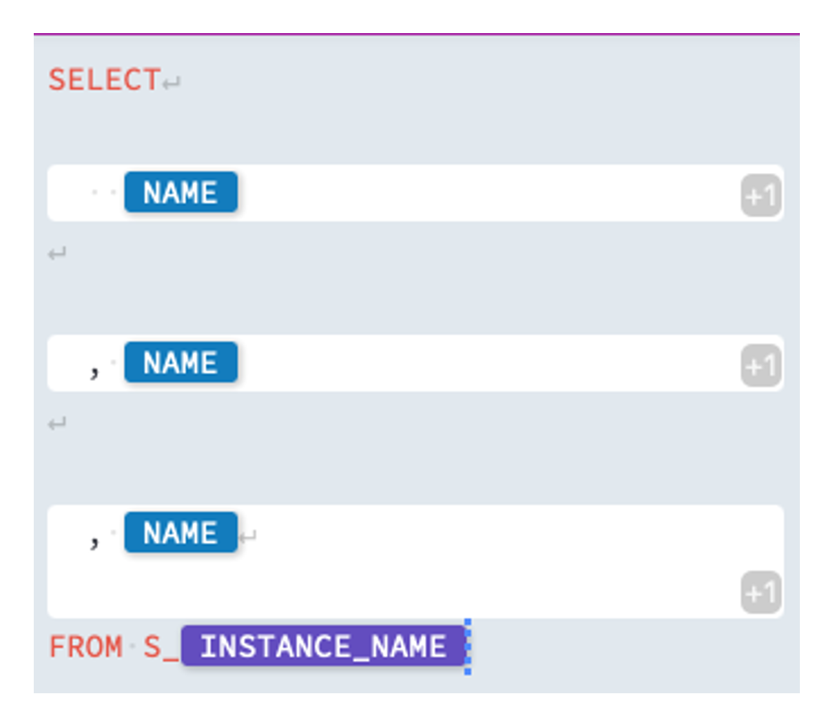Click the FROM keyword
This screenshot has height=727, width=835.
point(86,647)
